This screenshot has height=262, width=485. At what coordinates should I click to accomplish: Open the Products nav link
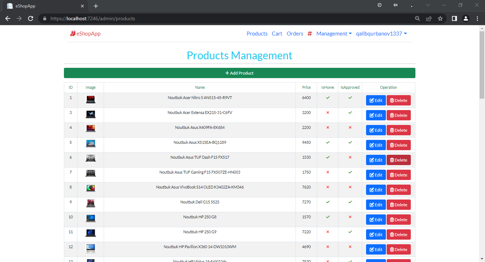coord(257,34)
